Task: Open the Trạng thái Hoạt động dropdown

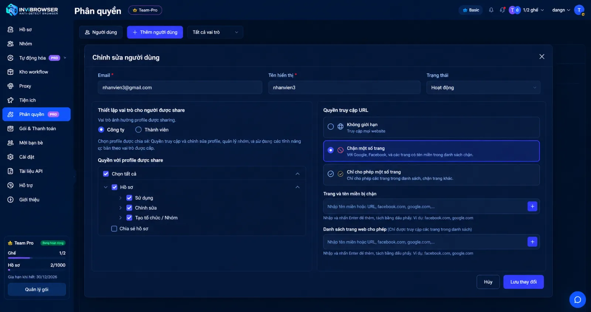Action: (483, 88)
